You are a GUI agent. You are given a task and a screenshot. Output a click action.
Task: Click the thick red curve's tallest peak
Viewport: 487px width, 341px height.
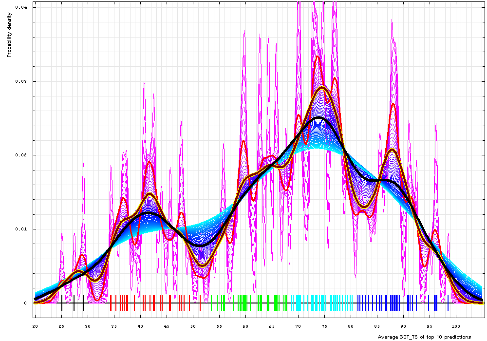(x=318, y=57)
